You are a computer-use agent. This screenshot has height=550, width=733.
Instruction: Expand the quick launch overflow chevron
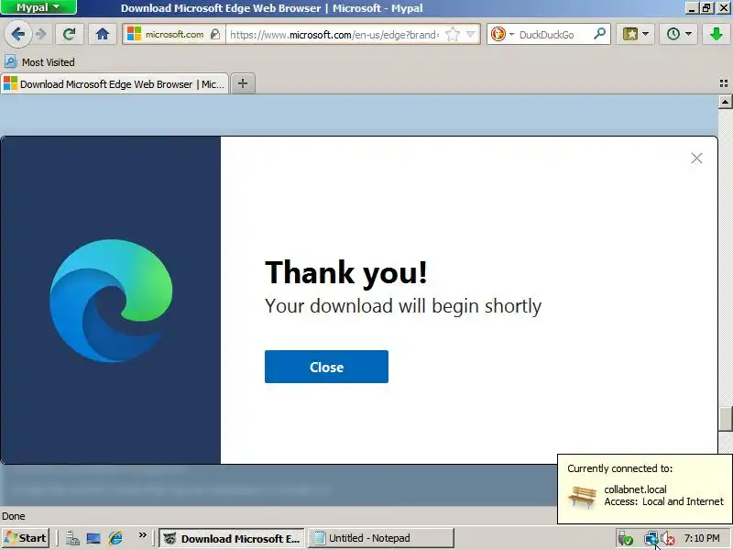pos(142,535)
